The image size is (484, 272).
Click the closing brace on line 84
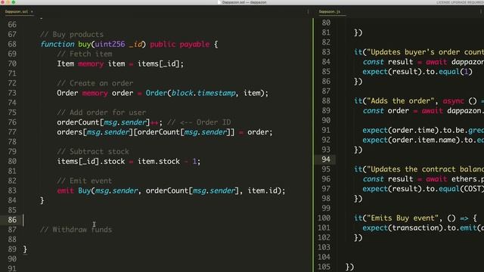[x=42, y=201]
